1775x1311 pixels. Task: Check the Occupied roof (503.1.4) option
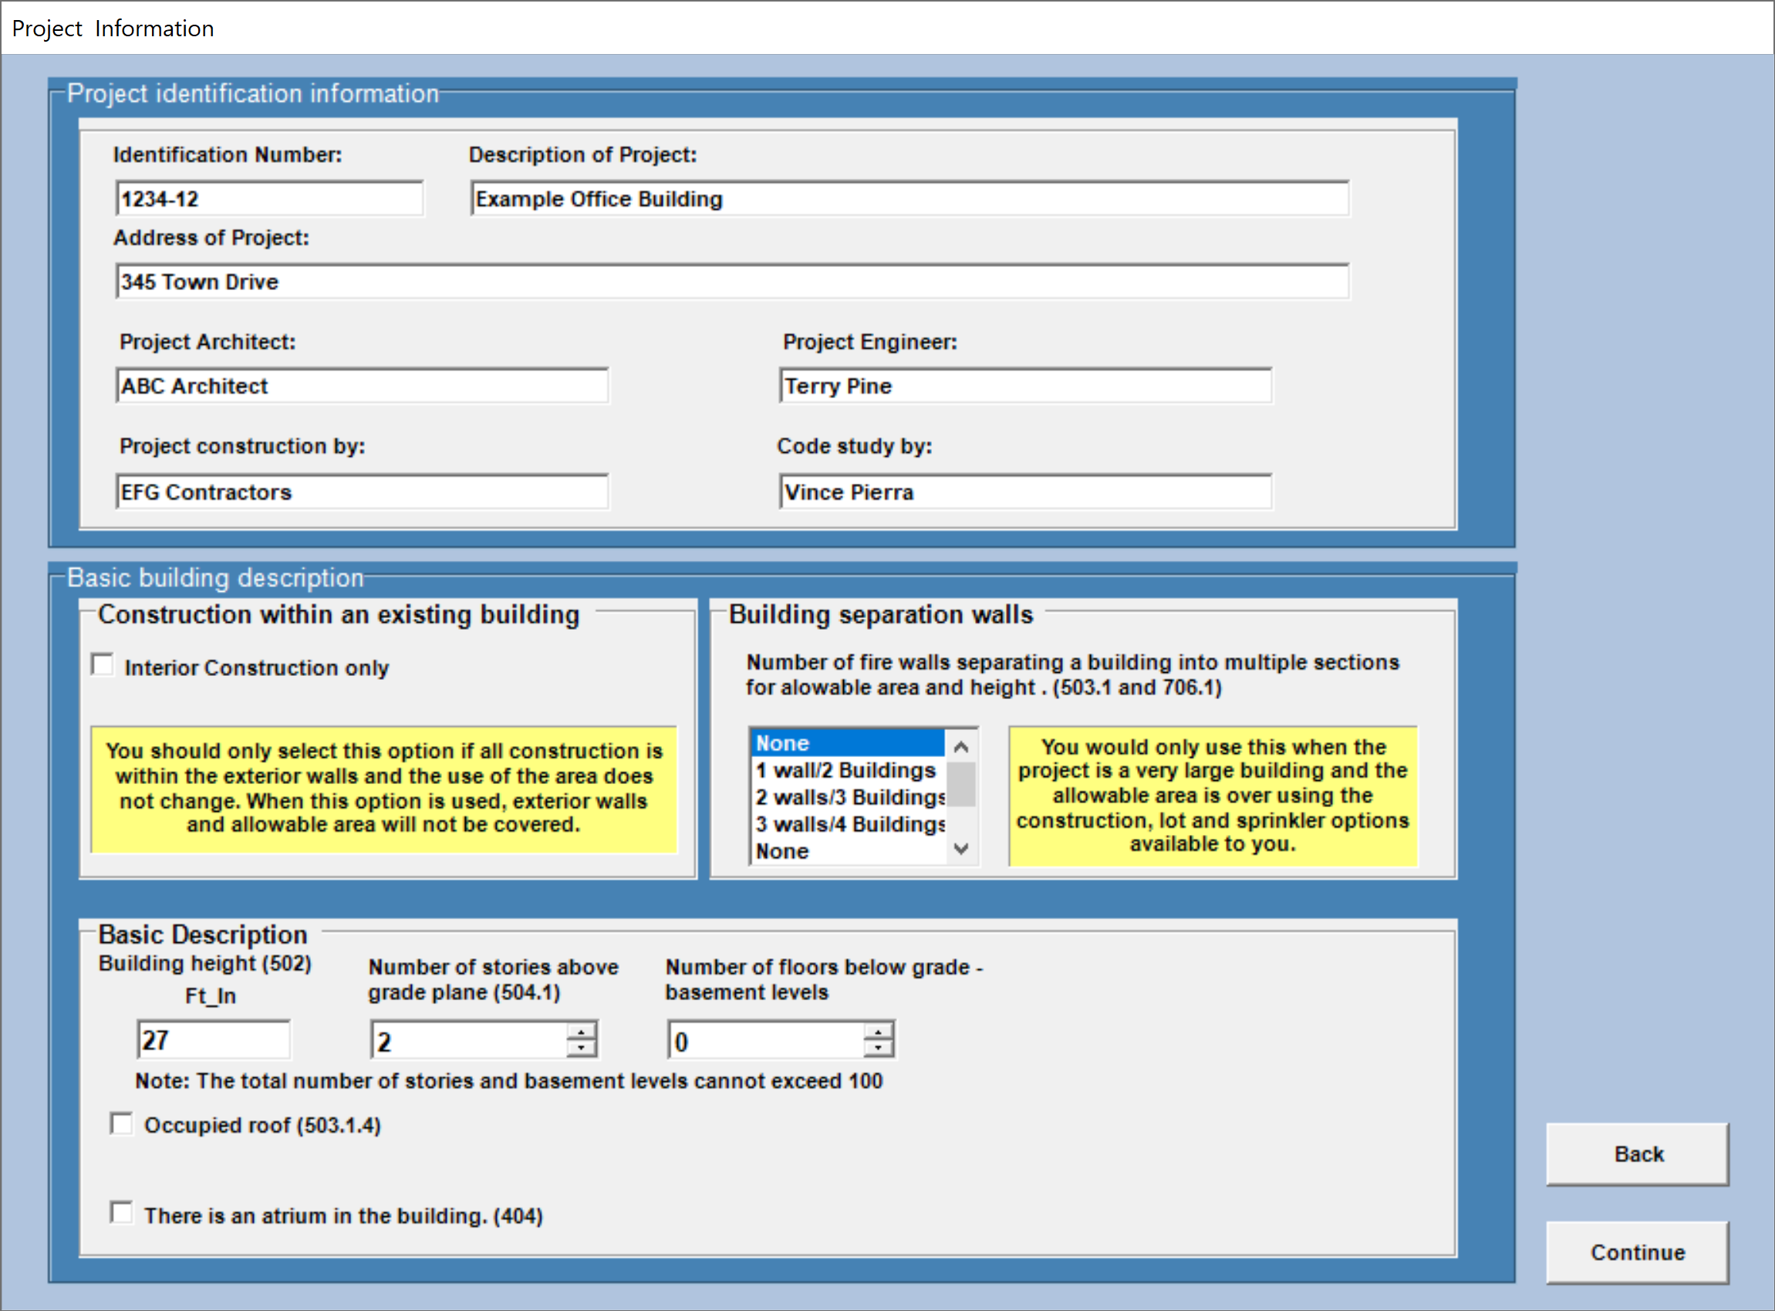coord(121,1123)
